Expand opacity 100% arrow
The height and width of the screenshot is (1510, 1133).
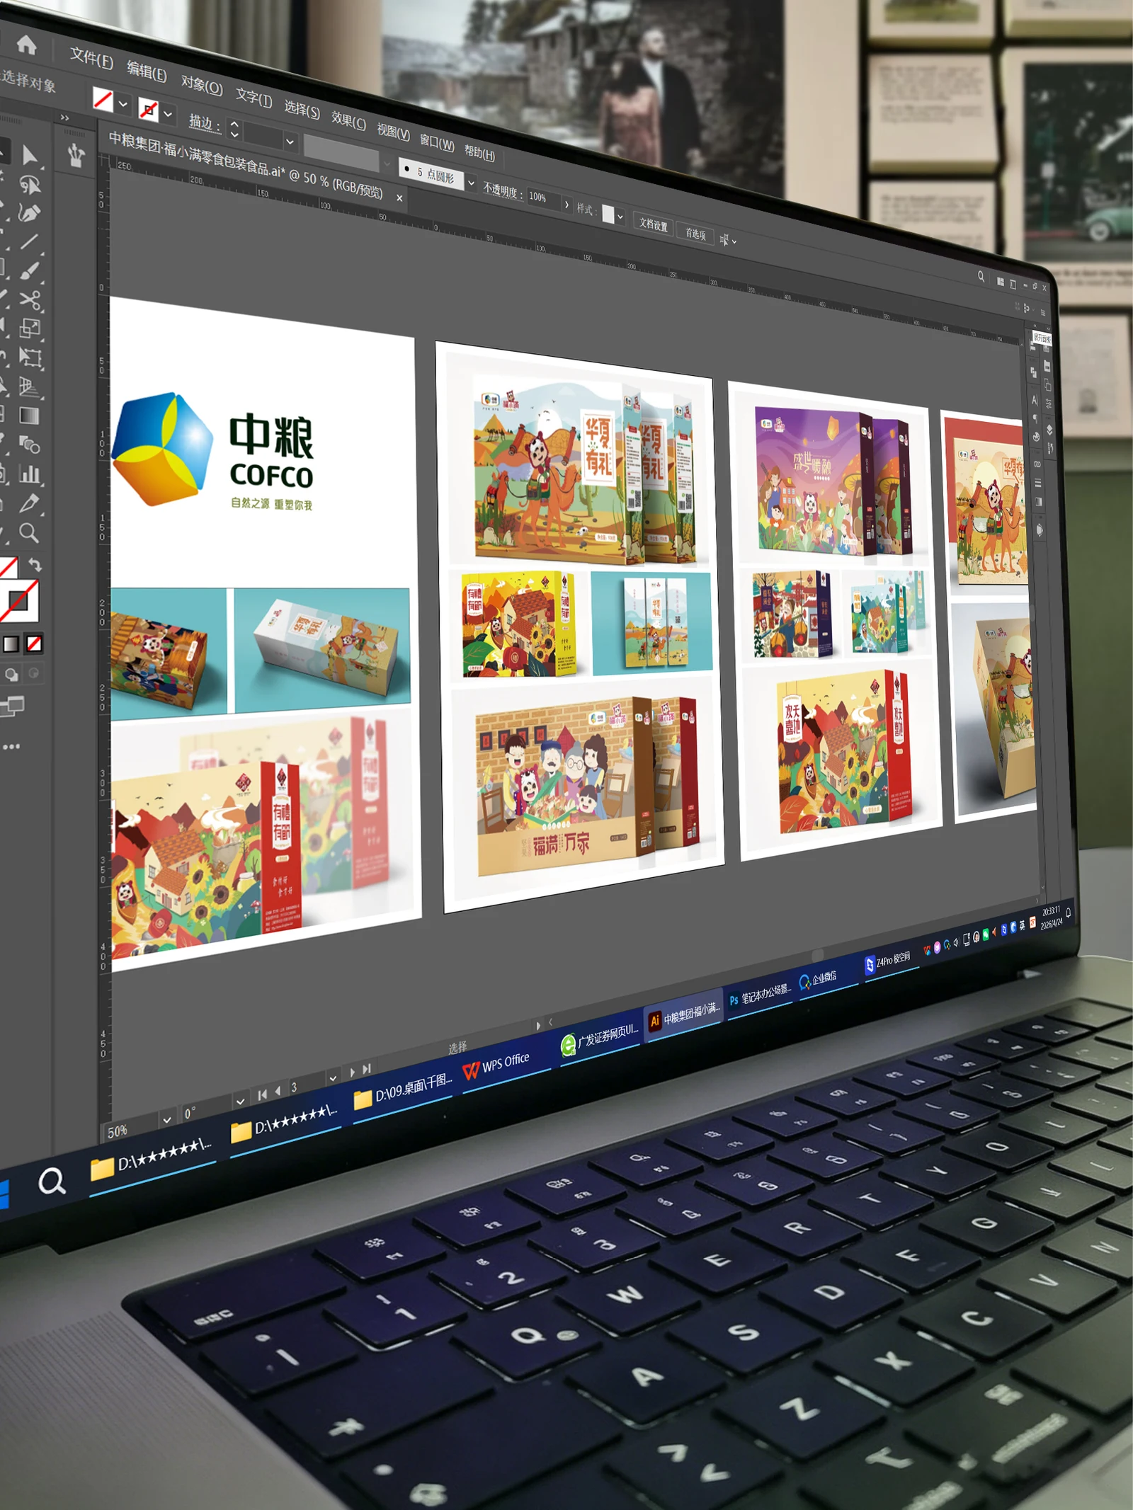(x=566, y=205)
